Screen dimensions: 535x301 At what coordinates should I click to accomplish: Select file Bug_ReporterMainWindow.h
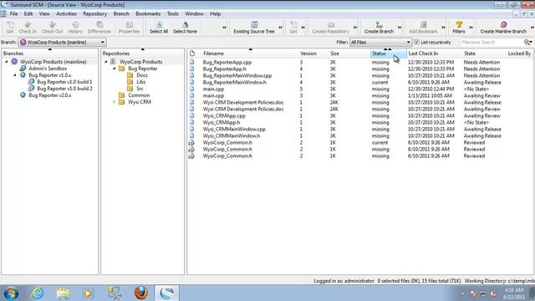234,82
